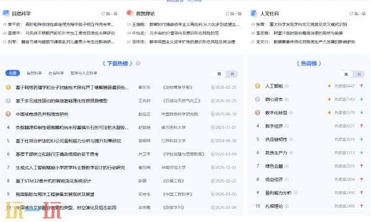This screenshot has width=371, height=222.
Task: Click the flame icon in 数字化转型 row
Action: pyautogui.click(x=329, y=112)
